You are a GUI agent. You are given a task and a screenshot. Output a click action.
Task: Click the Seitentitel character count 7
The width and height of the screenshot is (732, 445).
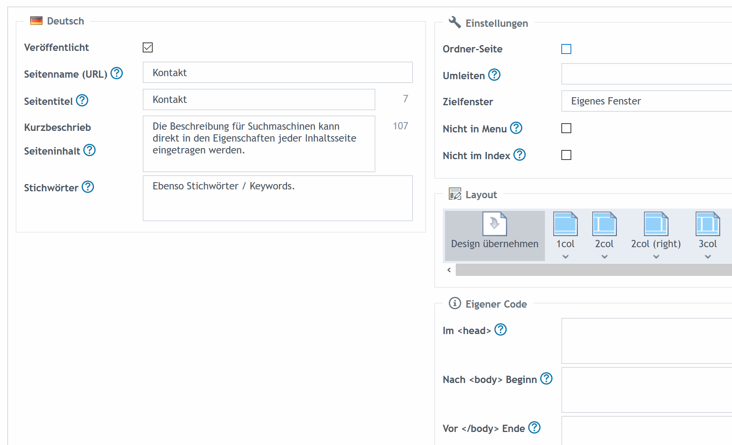[x=406, y=99]
